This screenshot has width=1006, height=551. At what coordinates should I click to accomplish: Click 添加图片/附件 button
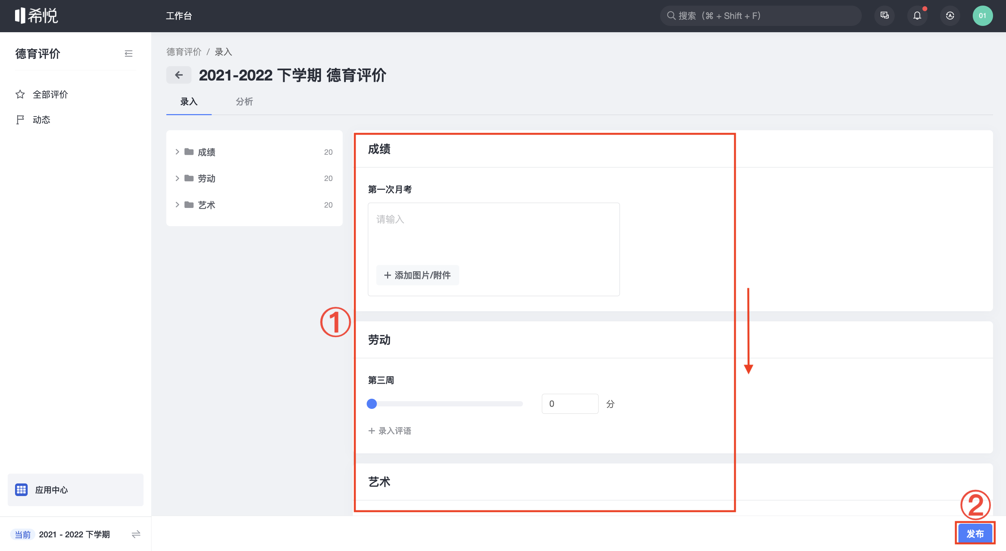point(418,275)
